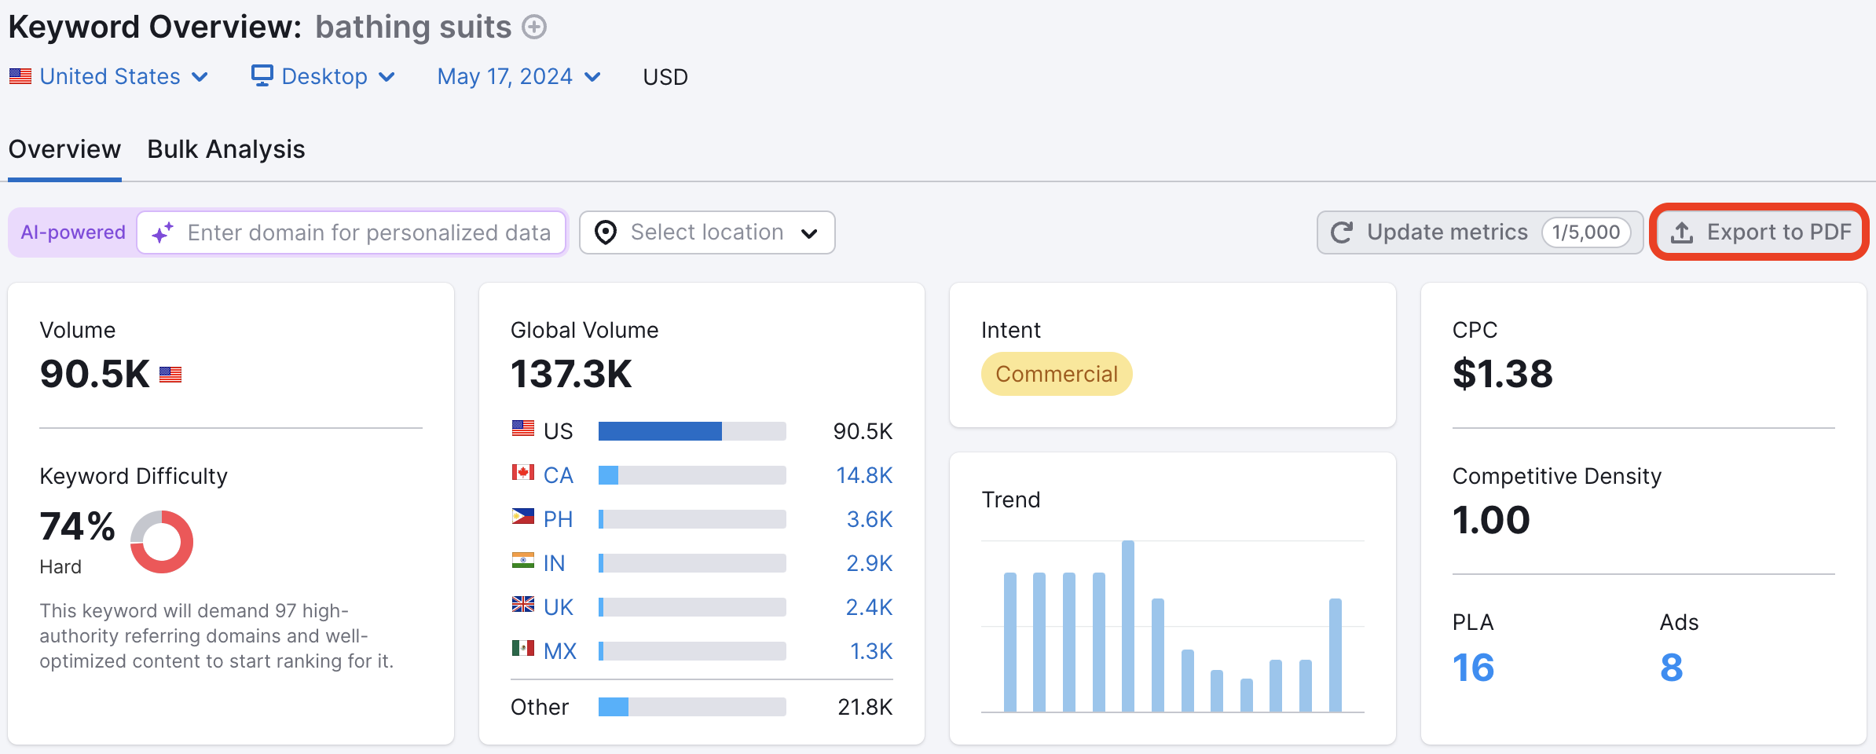The width and height of the screenshot is (1876, 754).
Task: Click the desktop monitor icon
Action: (262, 75)
